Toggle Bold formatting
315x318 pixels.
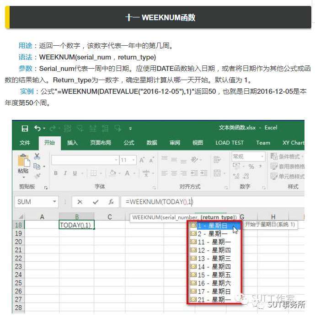pos(56,173)
